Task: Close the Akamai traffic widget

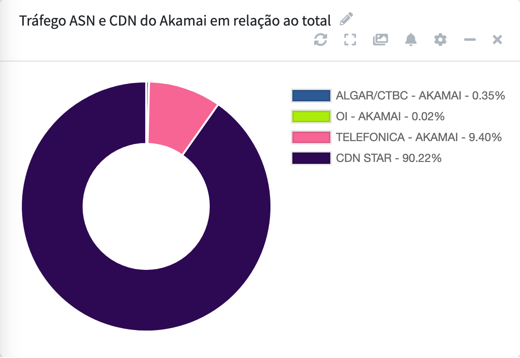Action: (x=497, y=40)
